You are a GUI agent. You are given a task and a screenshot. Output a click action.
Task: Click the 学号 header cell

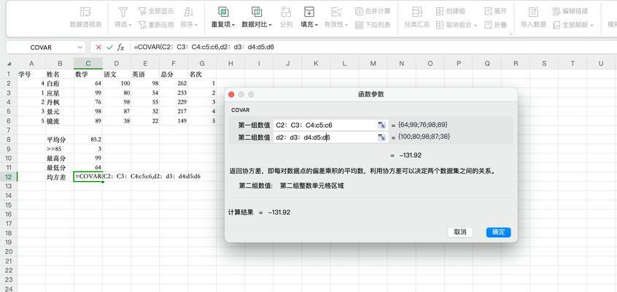coord(31,74)
